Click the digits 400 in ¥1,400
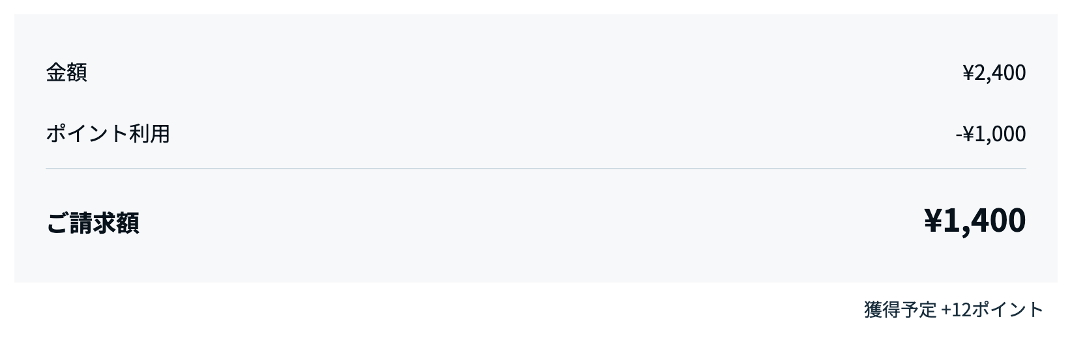1072x345 pixels. (x=1001, y=221)
